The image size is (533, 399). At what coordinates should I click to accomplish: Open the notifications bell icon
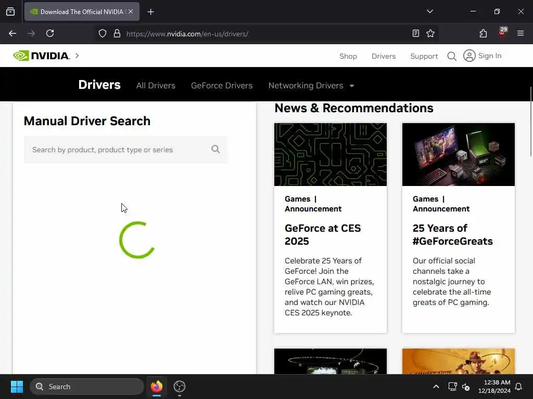coord(519,387)
